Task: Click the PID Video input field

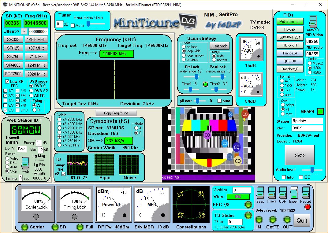Action: [312, 41]
